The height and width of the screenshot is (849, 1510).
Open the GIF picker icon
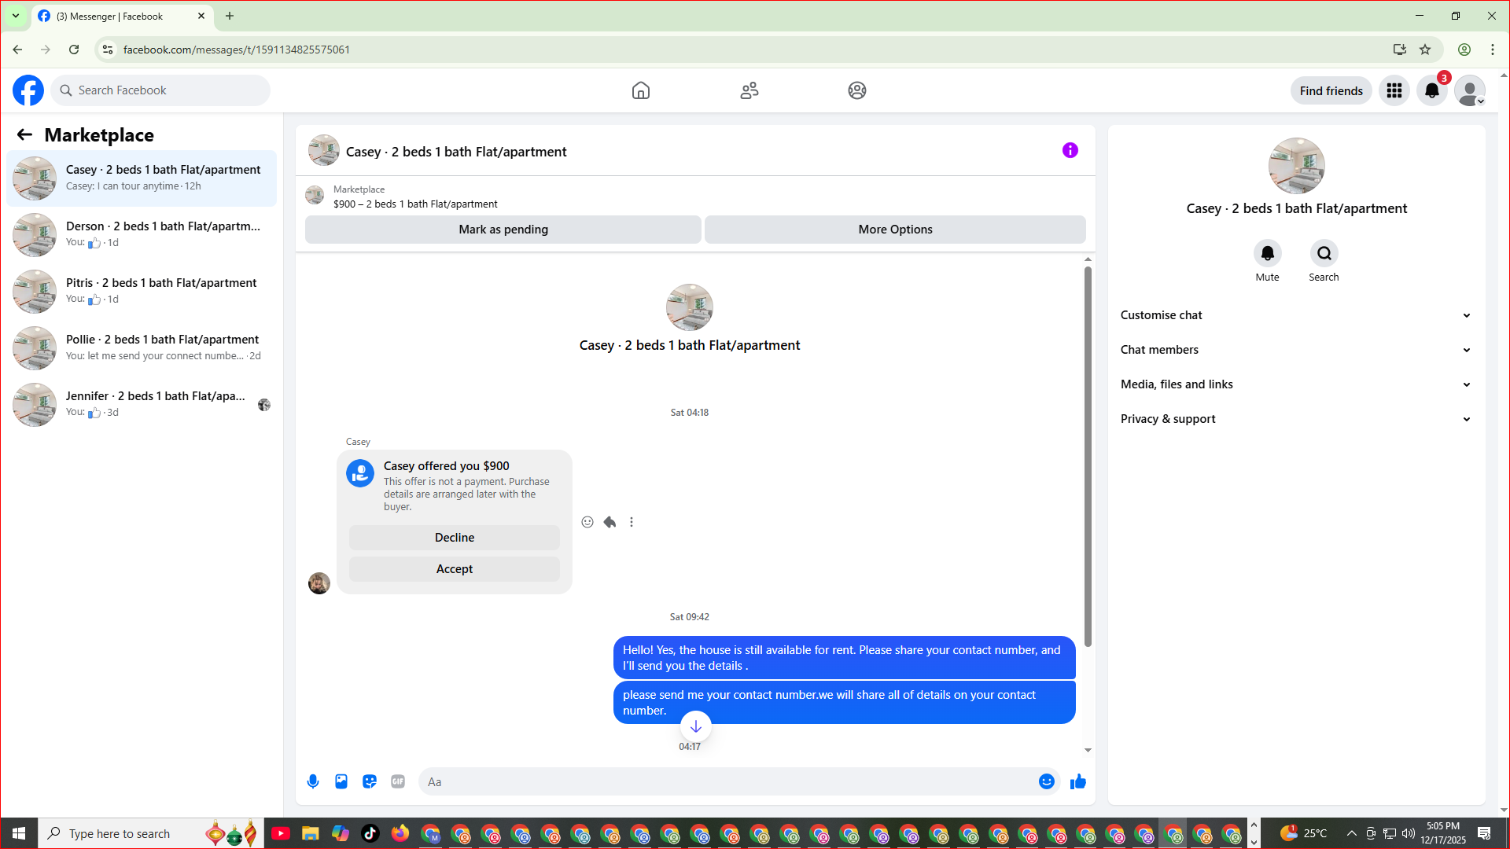[398, 781]
